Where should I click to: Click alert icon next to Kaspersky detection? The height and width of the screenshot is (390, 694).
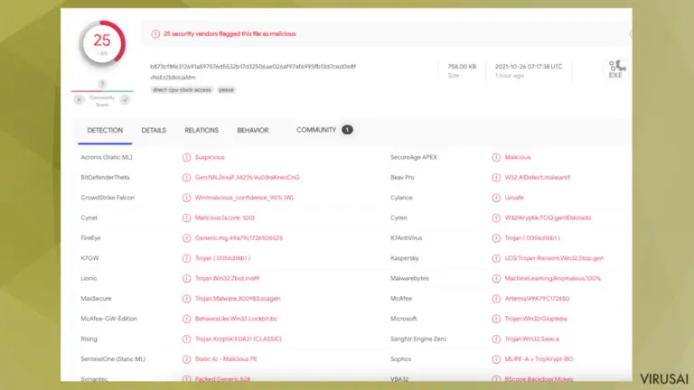coord(496,258)
